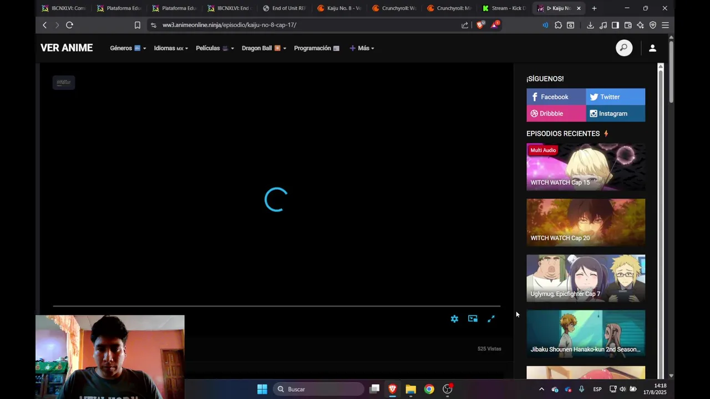Open Task View on taskbar
Image resolution: width=710 pixels, height=399 pixels.
pos(374,389)
